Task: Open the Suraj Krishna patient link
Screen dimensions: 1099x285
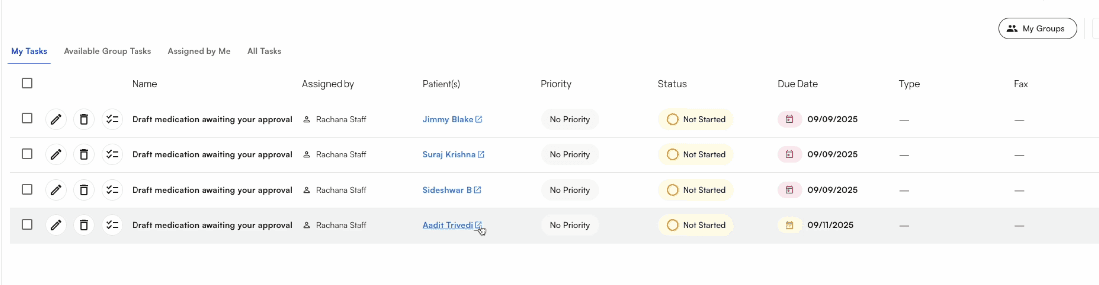Action: click(x=449, y=155)
